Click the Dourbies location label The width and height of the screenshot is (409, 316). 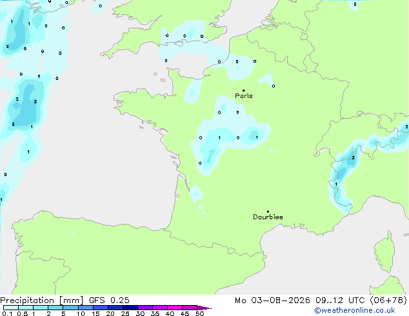point(268,217)
